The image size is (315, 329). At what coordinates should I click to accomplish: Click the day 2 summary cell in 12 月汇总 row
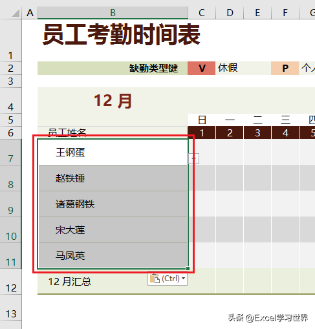click(x=230, y=281)
